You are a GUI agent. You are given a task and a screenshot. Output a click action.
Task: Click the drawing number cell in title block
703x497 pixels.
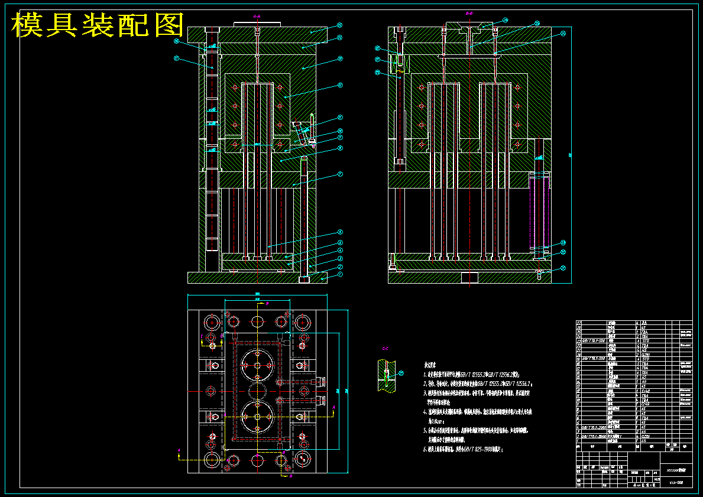(676, 483)
